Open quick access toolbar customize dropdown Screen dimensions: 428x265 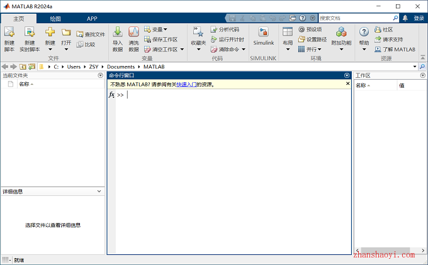point(313,18)
